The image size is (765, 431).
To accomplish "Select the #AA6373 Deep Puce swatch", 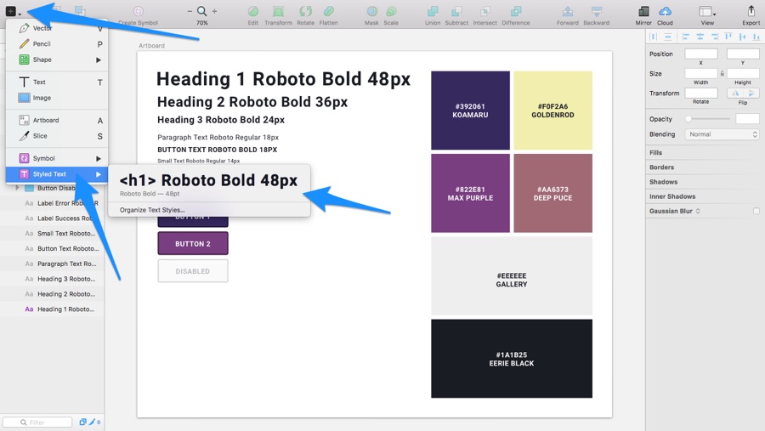I will pyautogui.click(x=552, y=193).
